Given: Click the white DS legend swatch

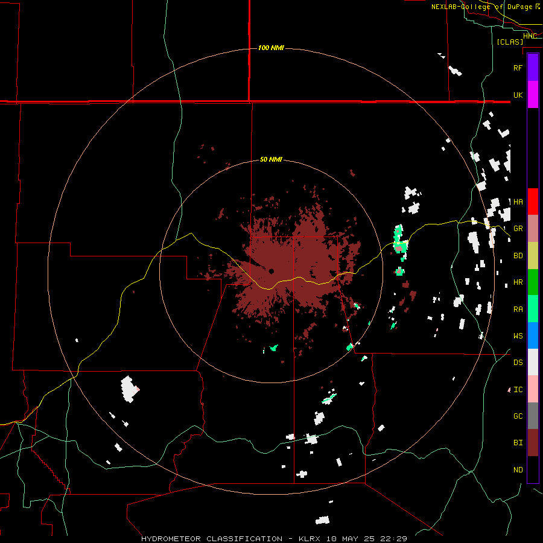Looking at the screenshot, I should pyautogui.click(x=533, y=362).
